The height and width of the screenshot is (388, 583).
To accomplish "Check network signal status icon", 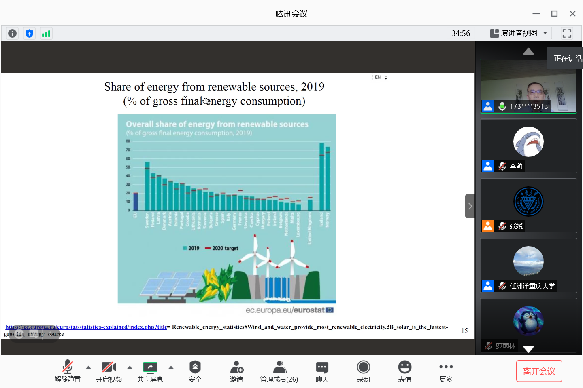I will 46,33.
